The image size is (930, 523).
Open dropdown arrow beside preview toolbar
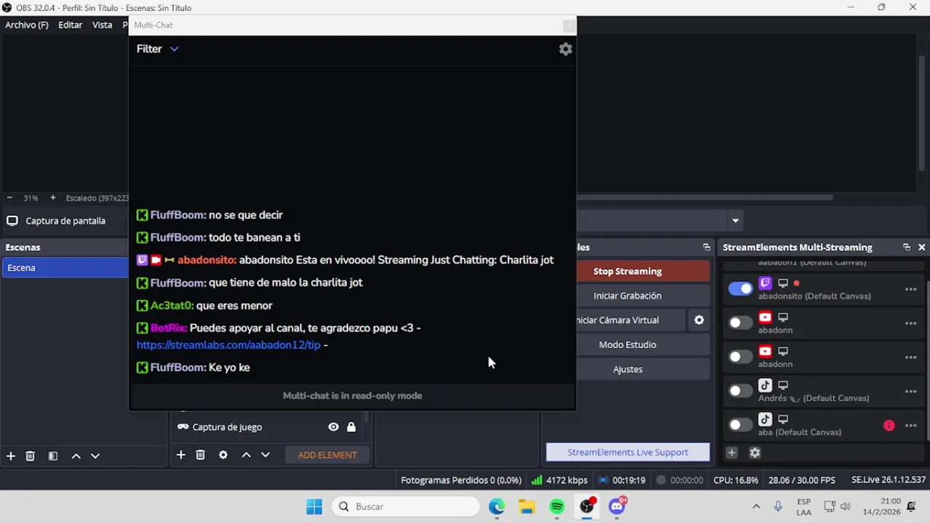735,221
